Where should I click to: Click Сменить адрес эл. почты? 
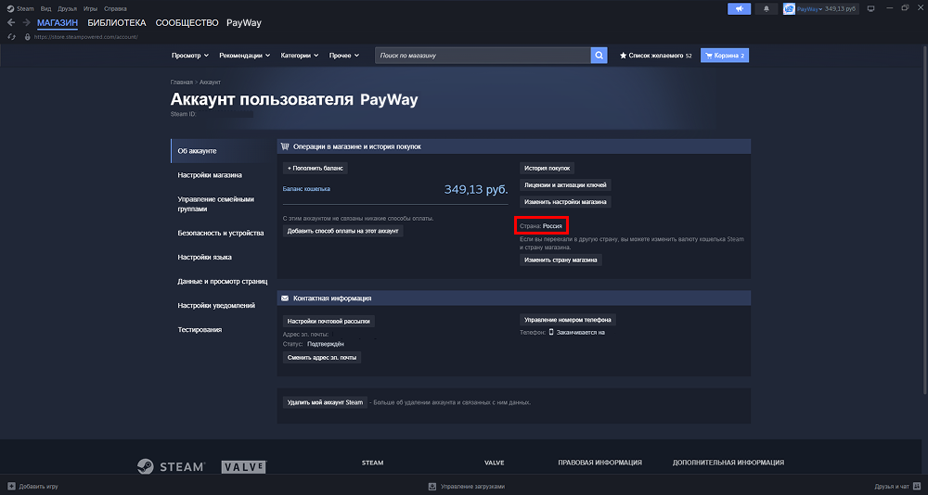point(322,357)
